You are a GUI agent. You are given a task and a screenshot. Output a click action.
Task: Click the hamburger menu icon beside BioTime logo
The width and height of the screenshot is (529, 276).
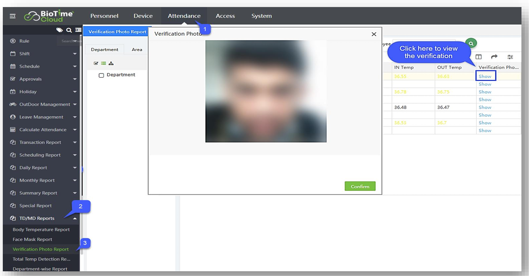pyautogui.click(x=13, y=16)
